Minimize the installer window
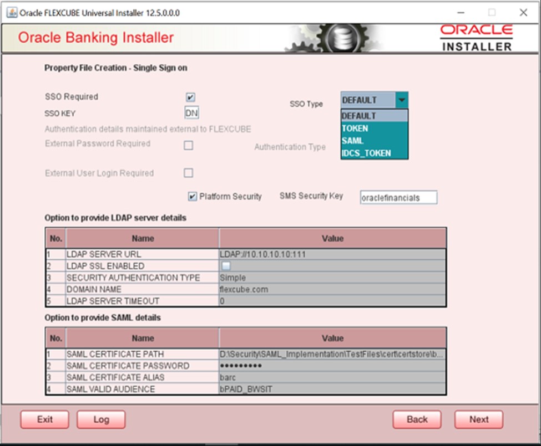Screen dimensions: 541x446 click(461, 12)
